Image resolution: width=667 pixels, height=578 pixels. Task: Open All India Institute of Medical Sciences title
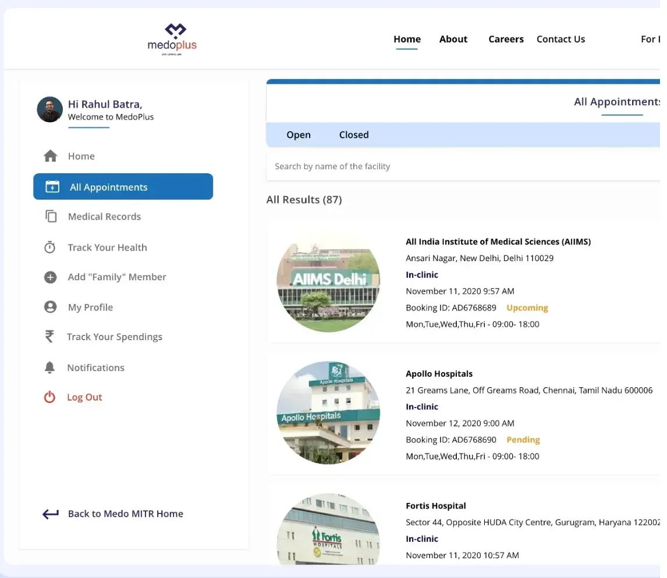pos(498,241)
